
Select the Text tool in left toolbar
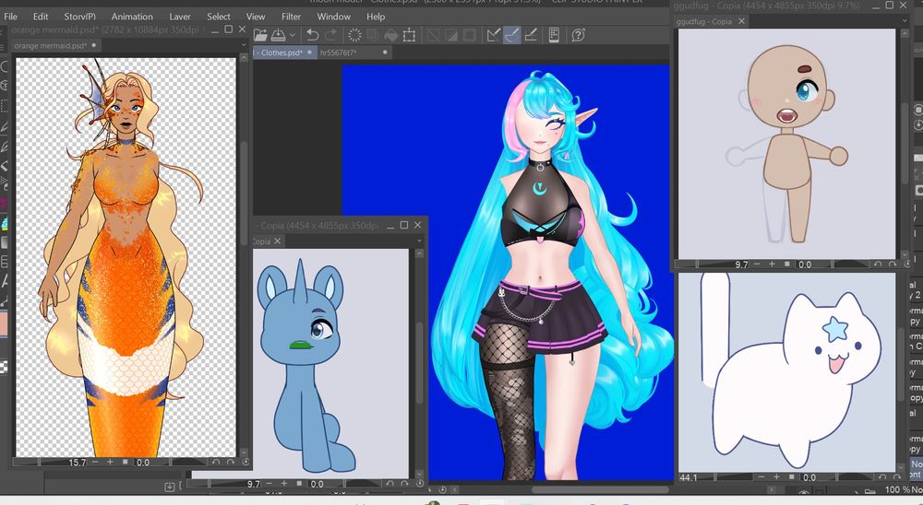4,282
